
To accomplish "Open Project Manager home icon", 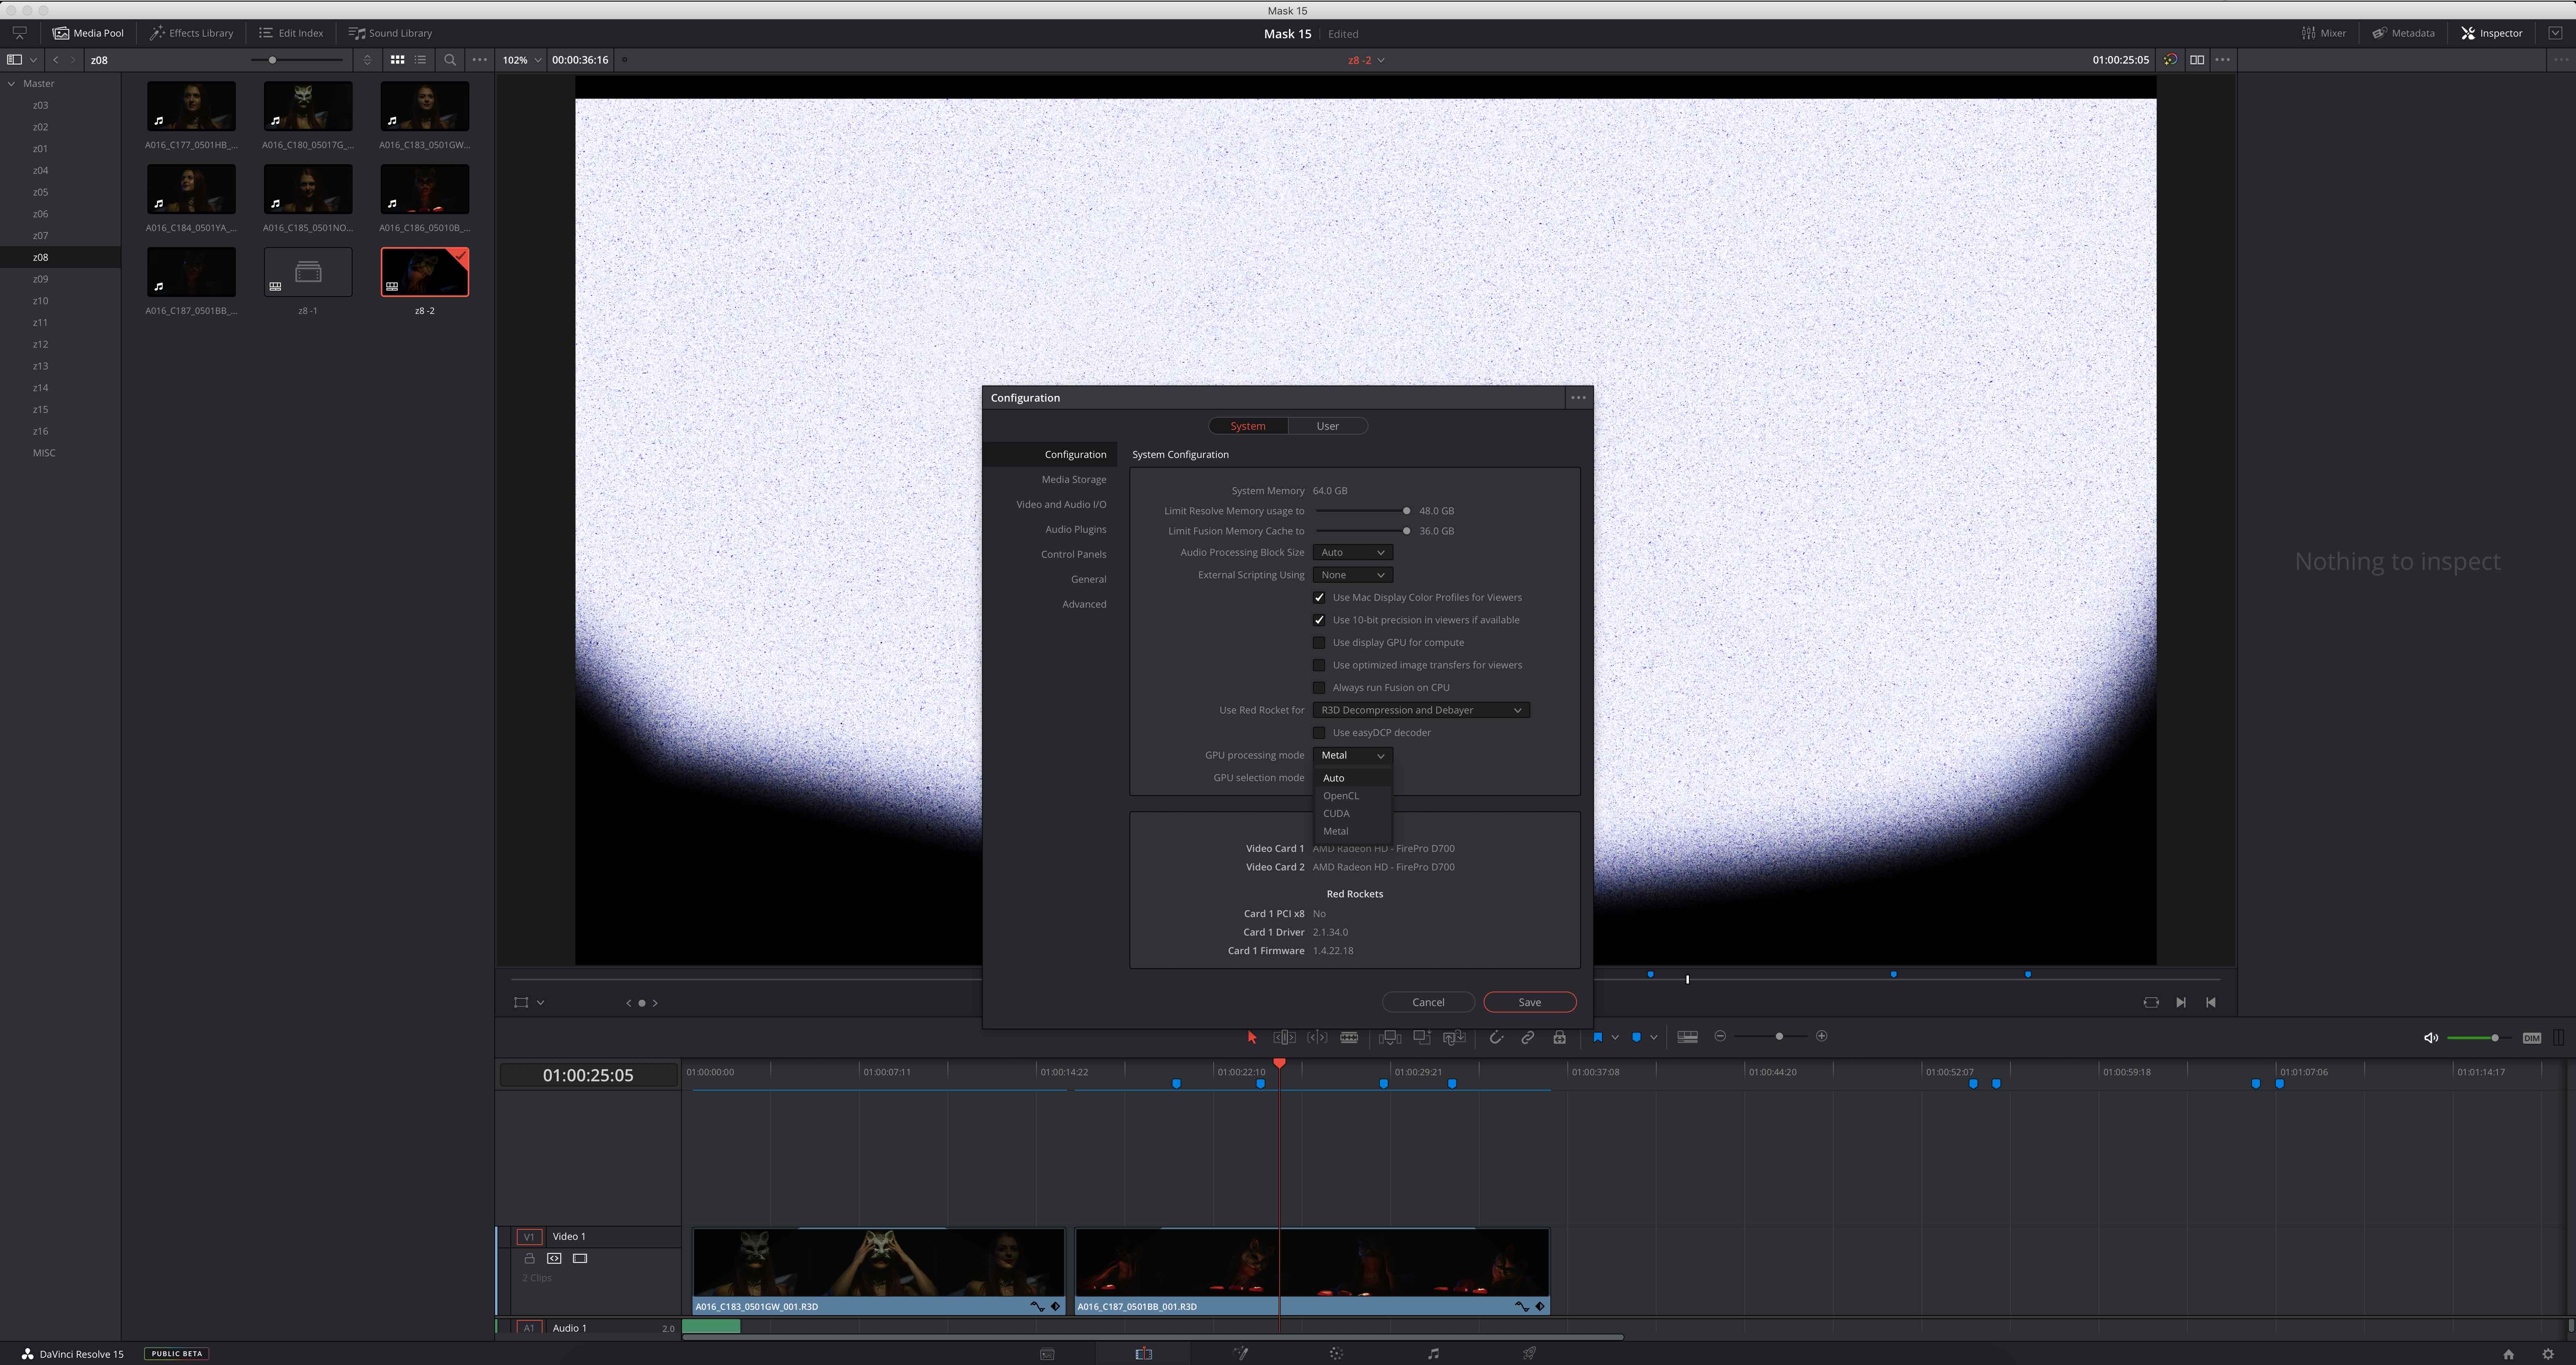I will coord(2508,1354).
